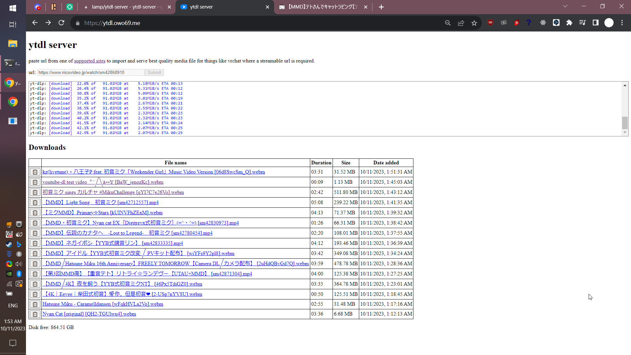This screenshot has height=355, width=631.
Task: Open the browser extensions puzzle icon
Action: pos(569,23)
